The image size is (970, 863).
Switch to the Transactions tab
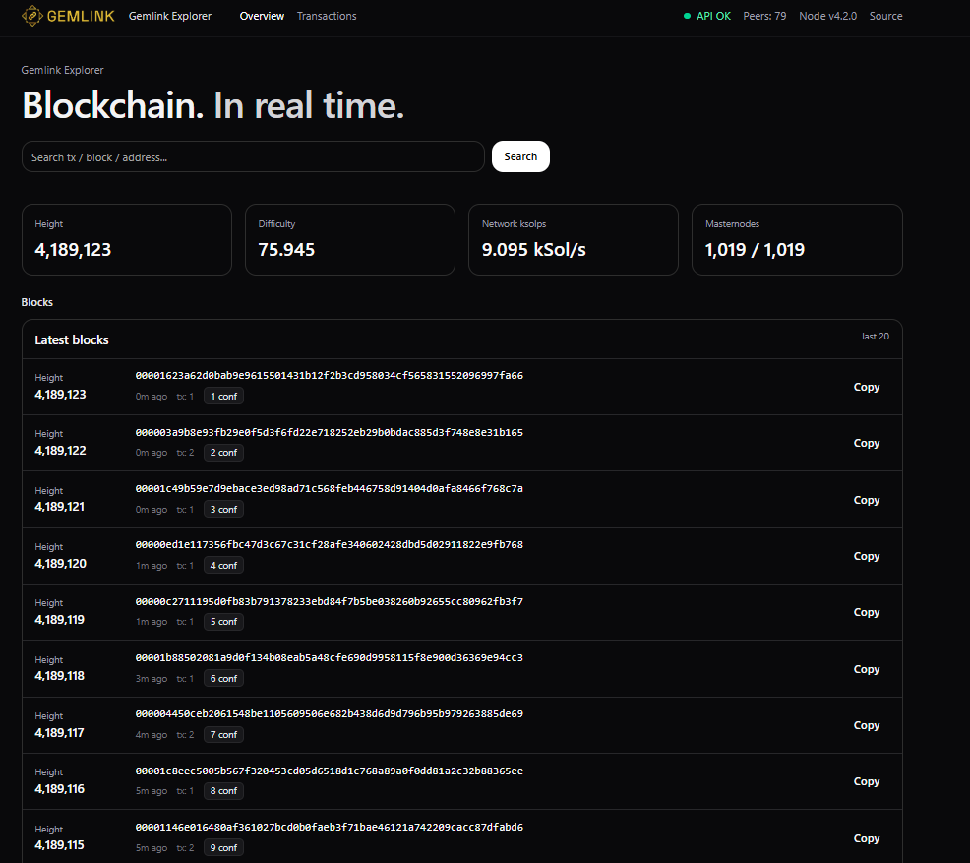326,16
